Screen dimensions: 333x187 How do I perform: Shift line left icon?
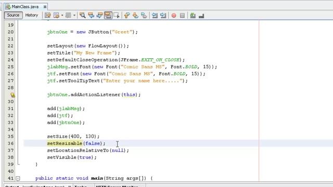[155, 15]
